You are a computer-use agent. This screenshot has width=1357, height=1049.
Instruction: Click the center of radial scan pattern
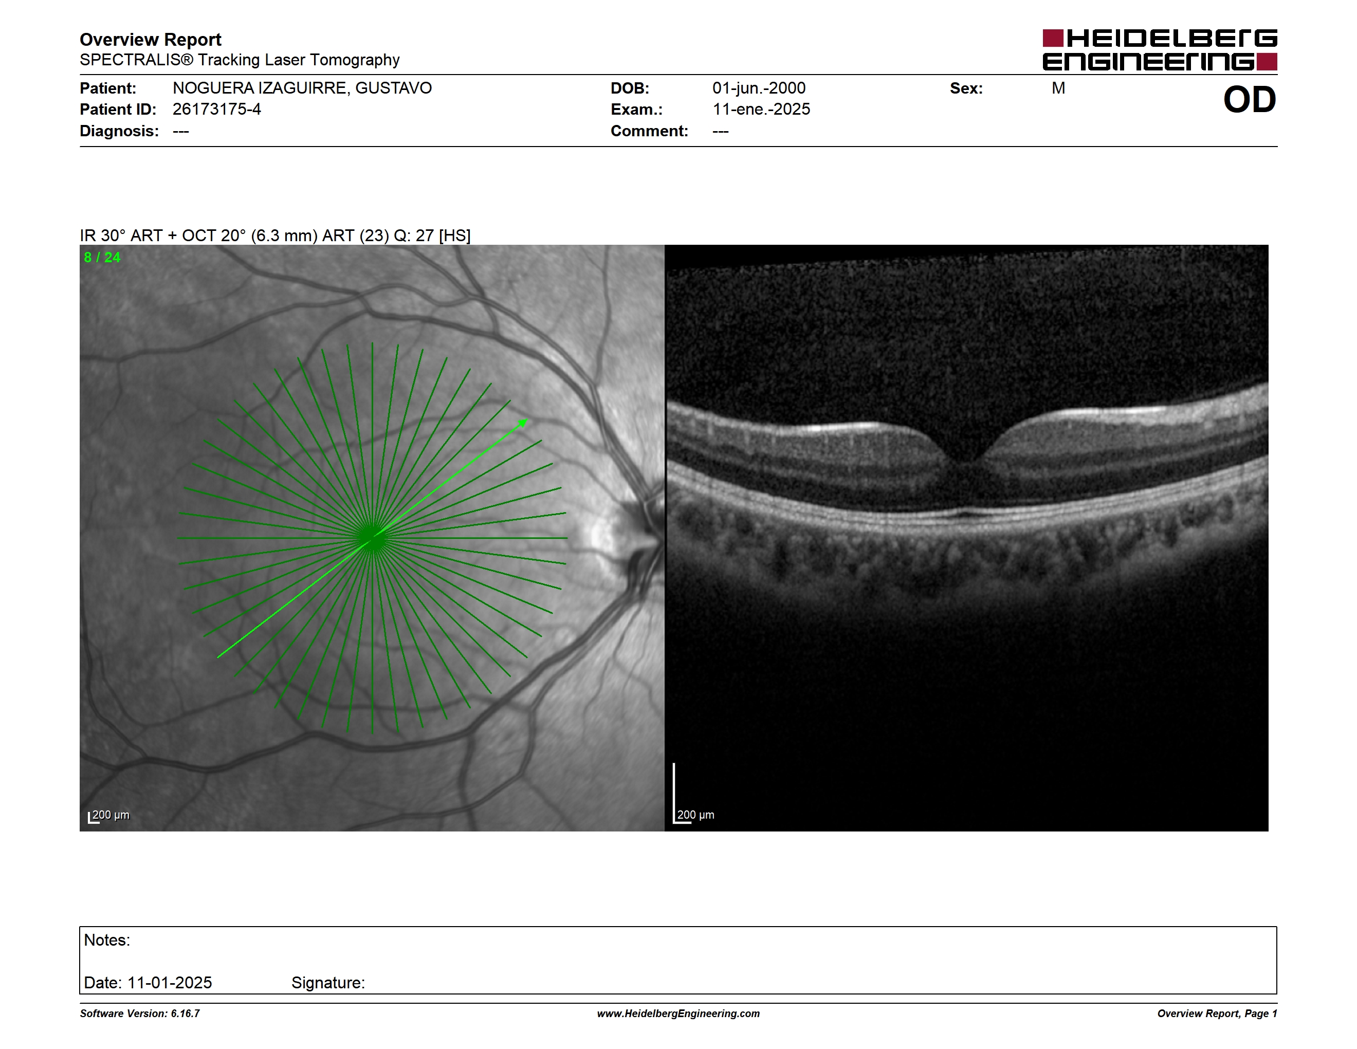click(372, 538)
